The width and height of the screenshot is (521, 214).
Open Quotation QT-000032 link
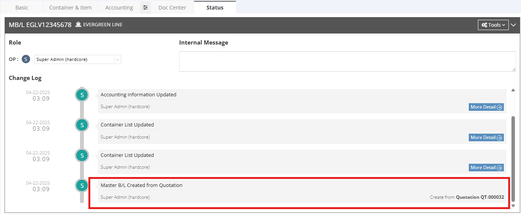point(480,197)
